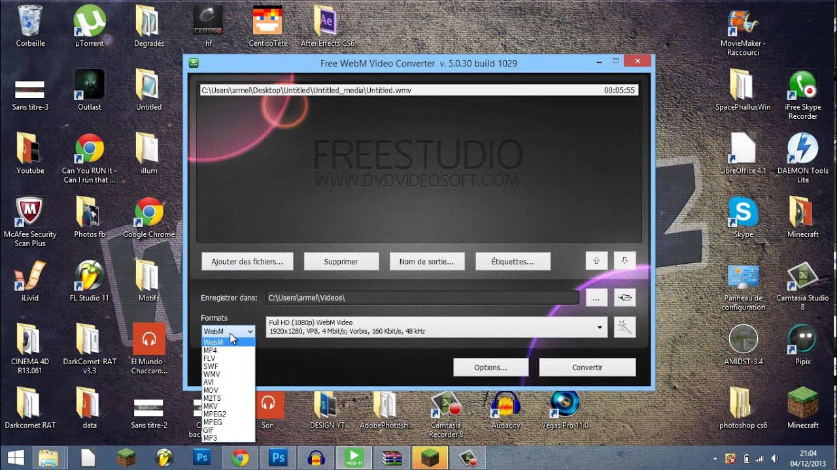Click the magic wand preset editor icon

click(x=624, y=327)
